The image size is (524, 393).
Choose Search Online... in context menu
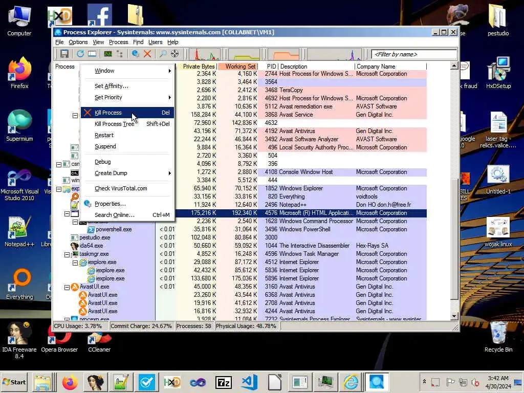tap(127, 215)
